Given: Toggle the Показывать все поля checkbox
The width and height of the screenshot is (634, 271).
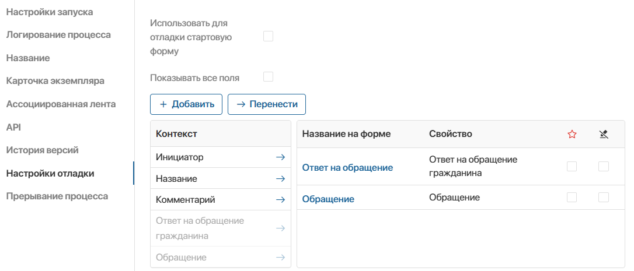Looking at the screenshot, I should (268, 77).
